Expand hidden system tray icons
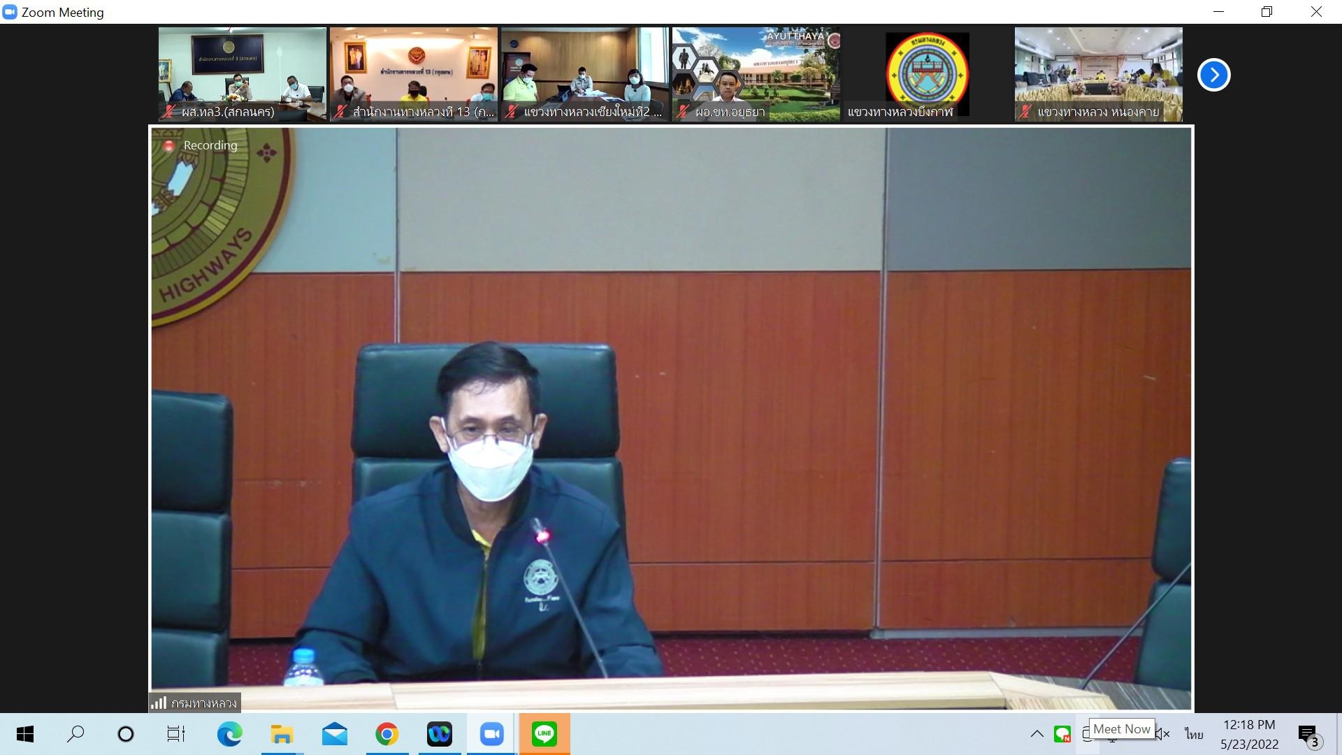 point(1037,734)
